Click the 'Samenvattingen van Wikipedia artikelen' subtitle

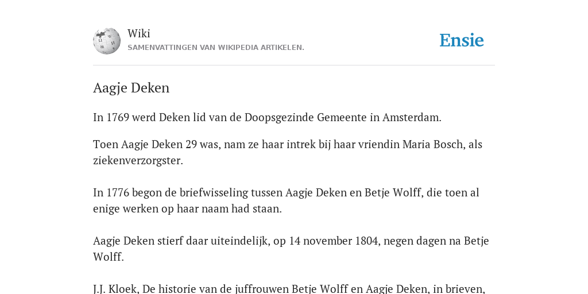[x=216, y=48]
